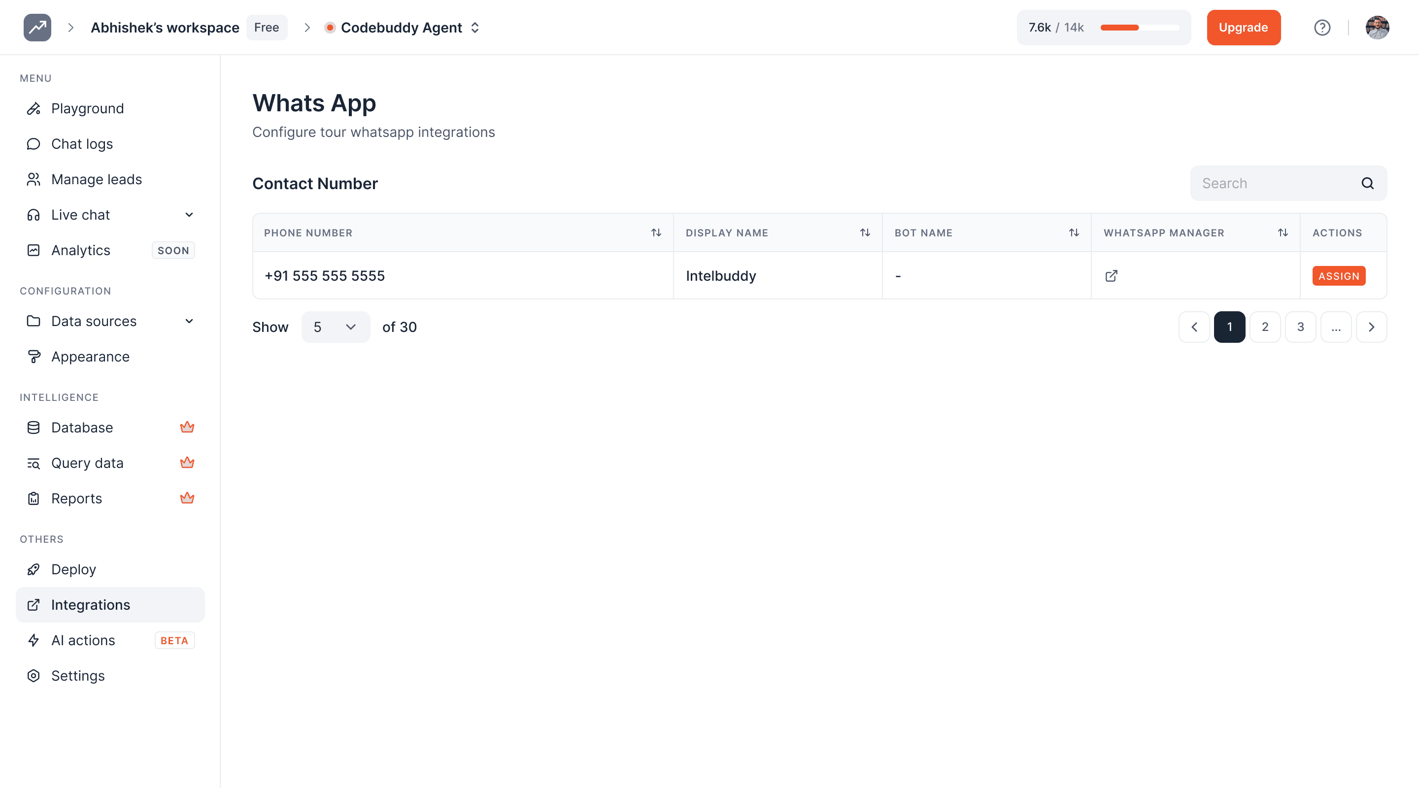Viewport: 1419px width, 788px height.
Task: Click the ASSIGN action button
Action: click(1338, 276)
